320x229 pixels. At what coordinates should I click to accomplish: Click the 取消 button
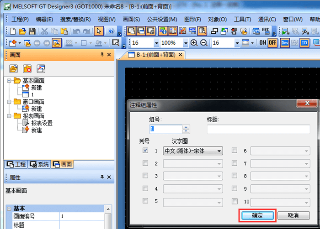pyautogui.click(x=293, y=215)
